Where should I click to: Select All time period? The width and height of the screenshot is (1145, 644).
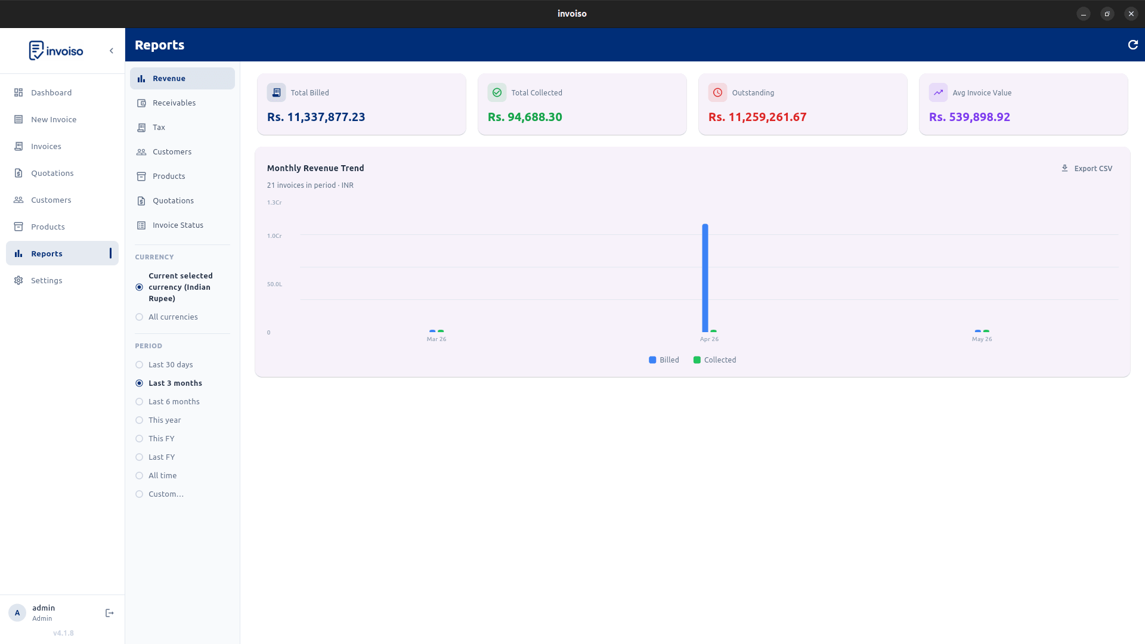pos(139,476)
